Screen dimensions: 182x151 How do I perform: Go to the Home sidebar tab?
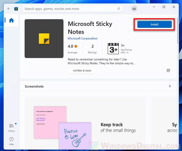point(11,20)
